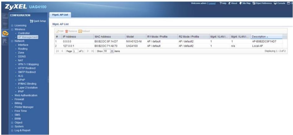Expand the System tree node
Screen dimensions: 293x135
pyautogui.click(x=12, y=126)
